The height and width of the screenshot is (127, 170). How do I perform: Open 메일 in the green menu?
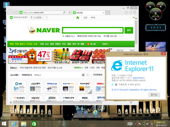pyautogui.click(x=12, y=44)
